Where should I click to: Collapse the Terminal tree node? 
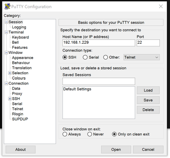6,32
